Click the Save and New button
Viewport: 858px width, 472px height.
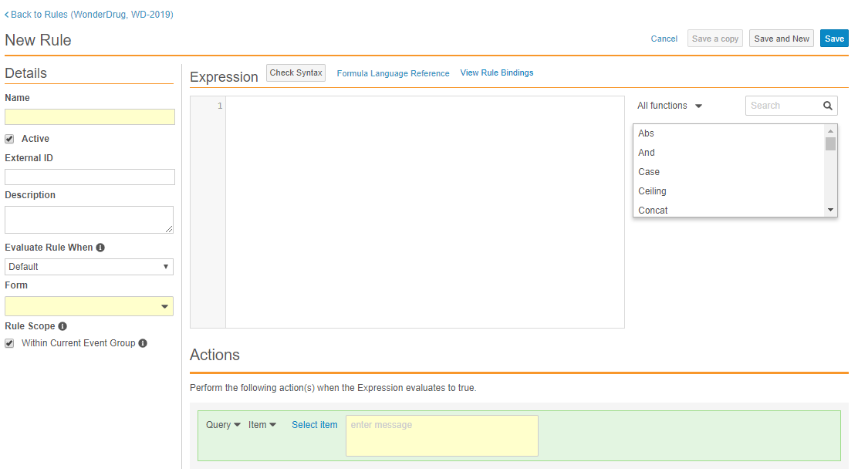point(781,39)
